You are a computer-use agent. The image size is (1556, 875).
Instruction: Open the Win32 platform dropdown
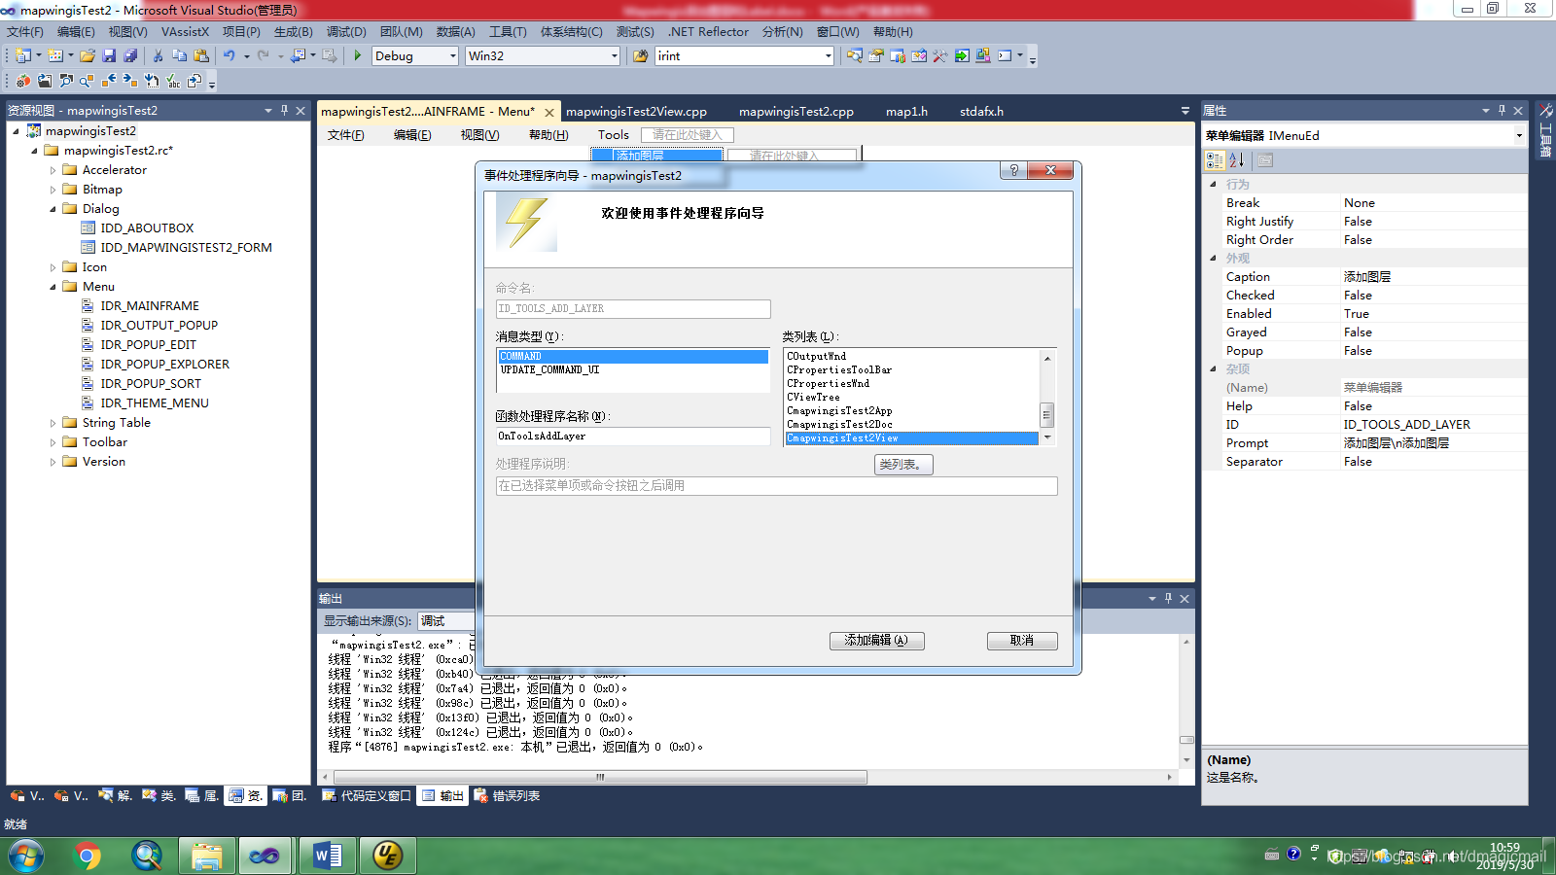[614, 56]
